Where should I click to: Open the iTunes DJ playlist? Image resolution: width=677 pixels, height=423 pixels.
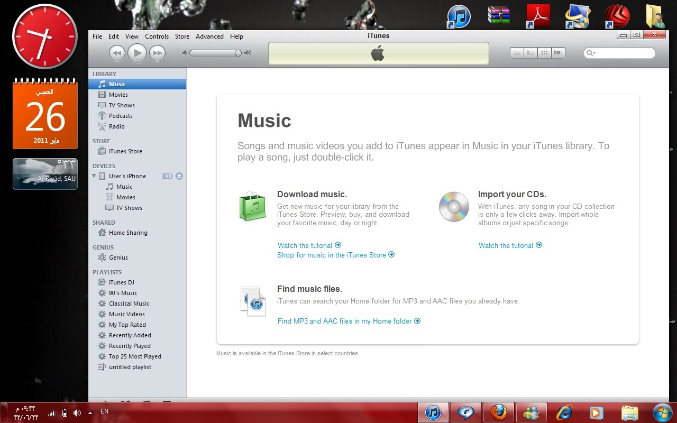coord(137,282)
